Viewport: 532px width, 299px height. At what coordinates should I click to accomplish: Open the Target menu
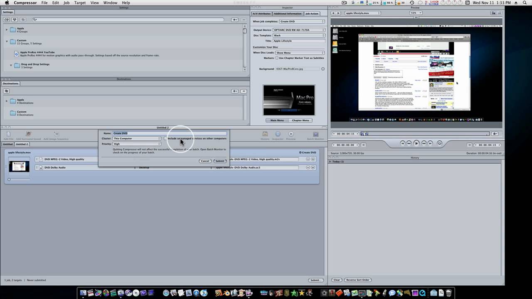pyautogui.click(x=80, y=2)
